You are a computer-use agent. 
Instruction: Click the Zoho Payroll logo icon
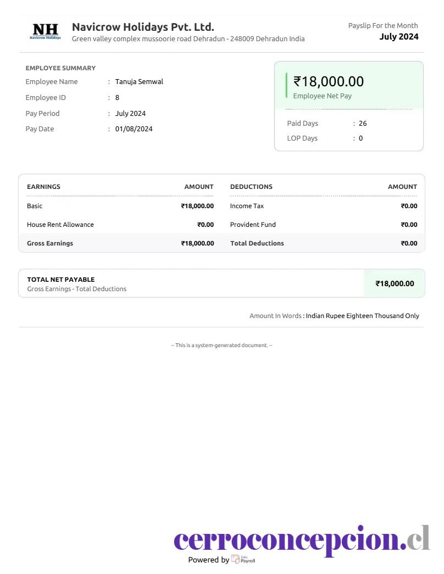(235, 559)
